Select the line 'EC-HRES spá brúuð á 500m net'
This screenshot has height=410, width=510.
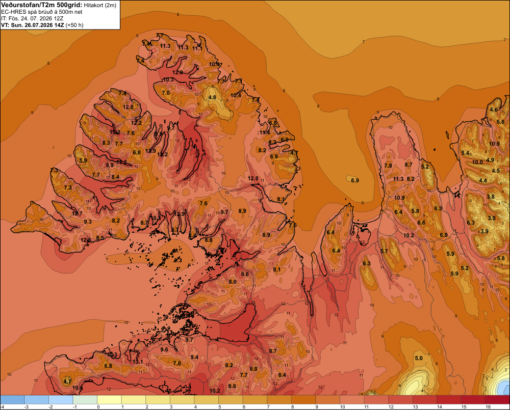coord(42,12)
